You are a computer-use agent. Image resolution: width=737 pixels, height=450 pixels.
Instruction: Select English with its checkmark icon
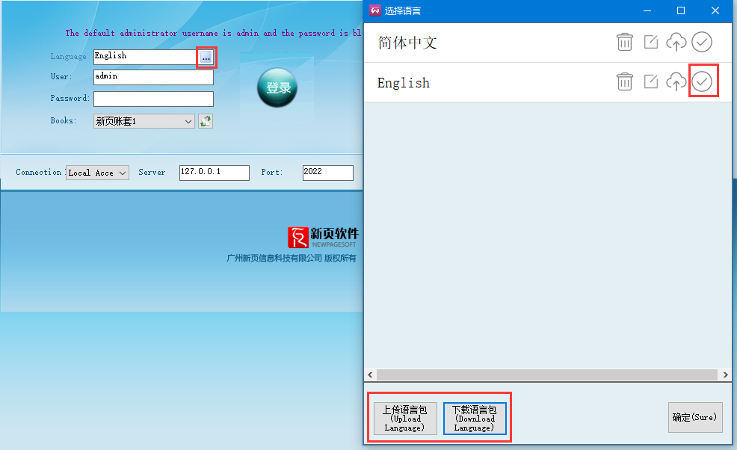[701, 82]
